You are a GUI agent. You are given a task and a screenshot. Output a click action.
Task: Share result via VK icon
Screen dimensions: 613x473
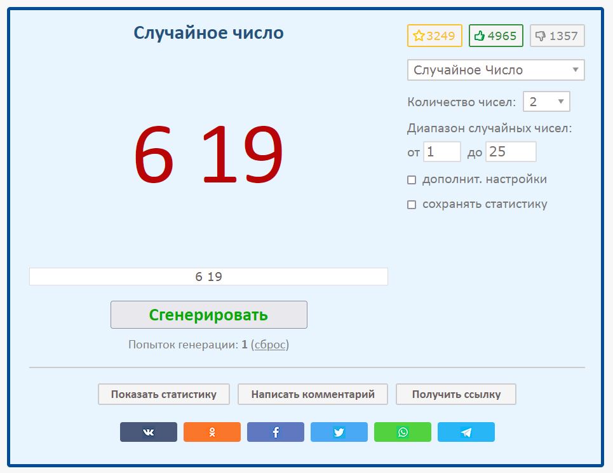point(148,432)
